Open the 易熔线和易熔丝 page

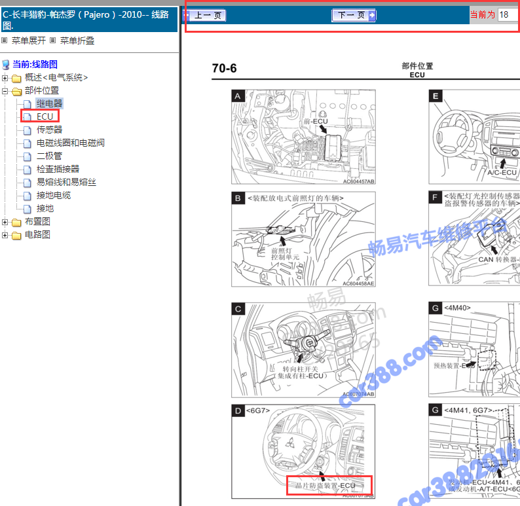pos(66,182)
